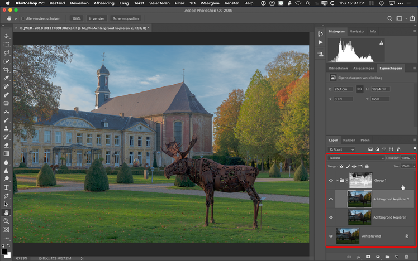Hide the Achtergrond layer

point(331,236)
